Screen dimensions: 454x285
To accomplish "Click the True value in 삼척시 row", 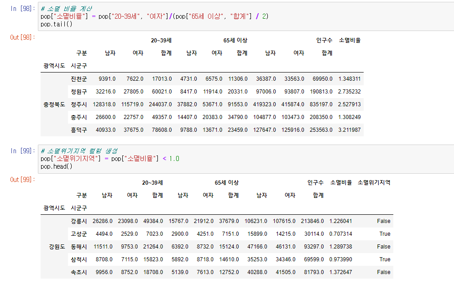I will point(385,259).
